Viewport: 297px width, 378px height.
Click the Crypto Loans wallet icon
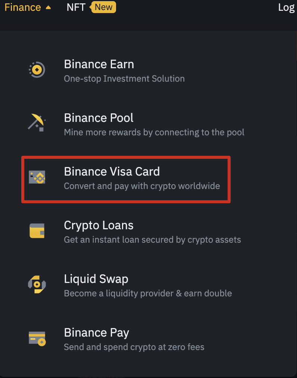(x=37, y=230)
